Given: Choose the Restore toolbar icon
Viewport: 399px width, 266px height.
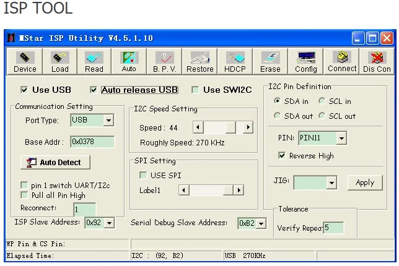Looking at the screenshot, I should [x=199, y=61].
